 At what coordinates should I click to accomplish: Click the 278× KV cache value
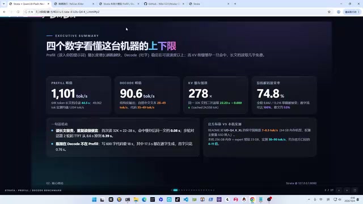(200, 93)
